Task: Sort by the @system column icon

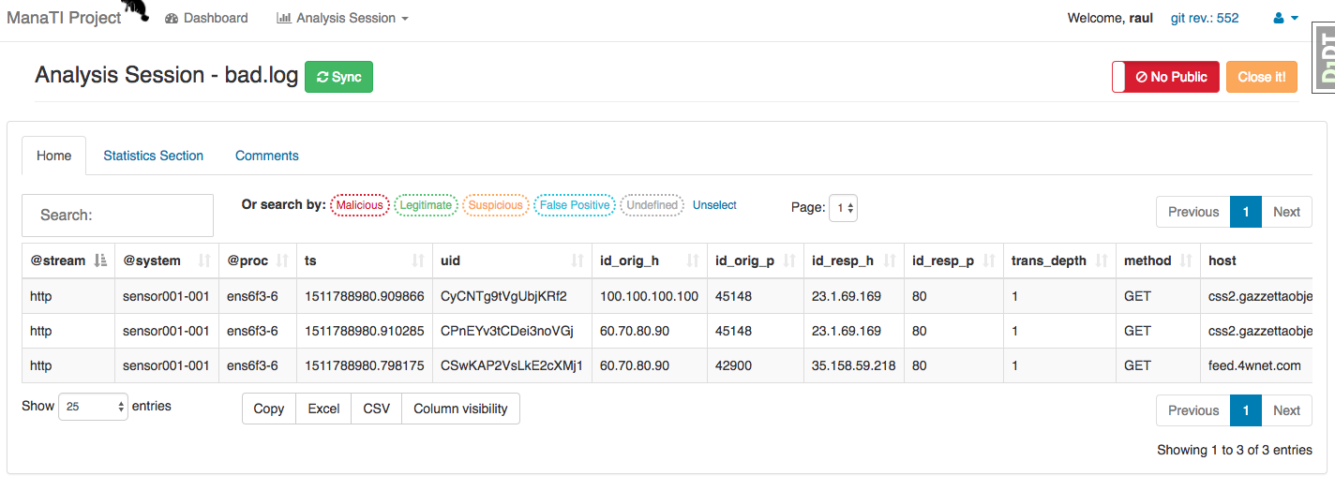Action: coord(203,260)
